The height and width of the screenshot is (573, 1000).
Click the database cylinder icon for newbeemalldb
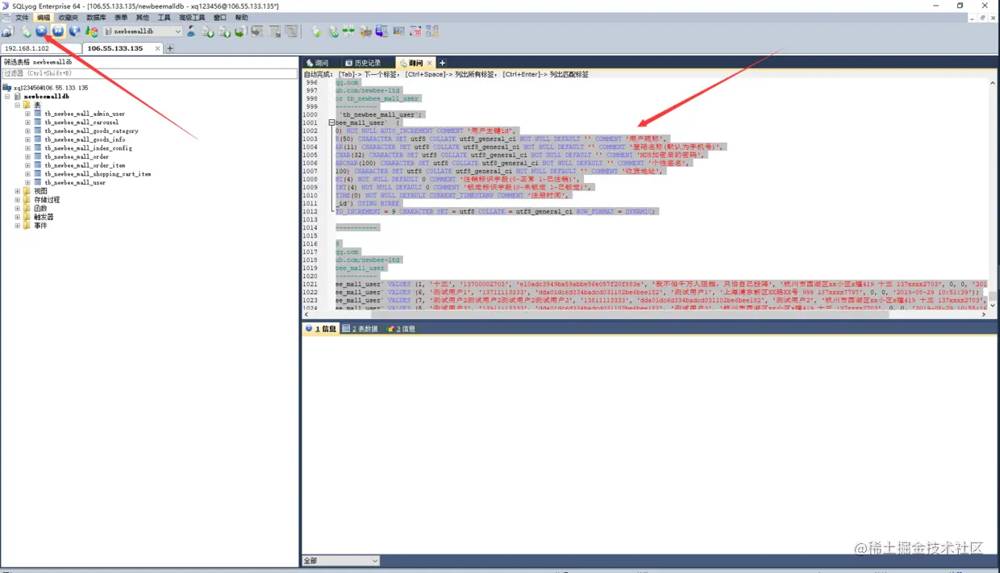point(18,96)
